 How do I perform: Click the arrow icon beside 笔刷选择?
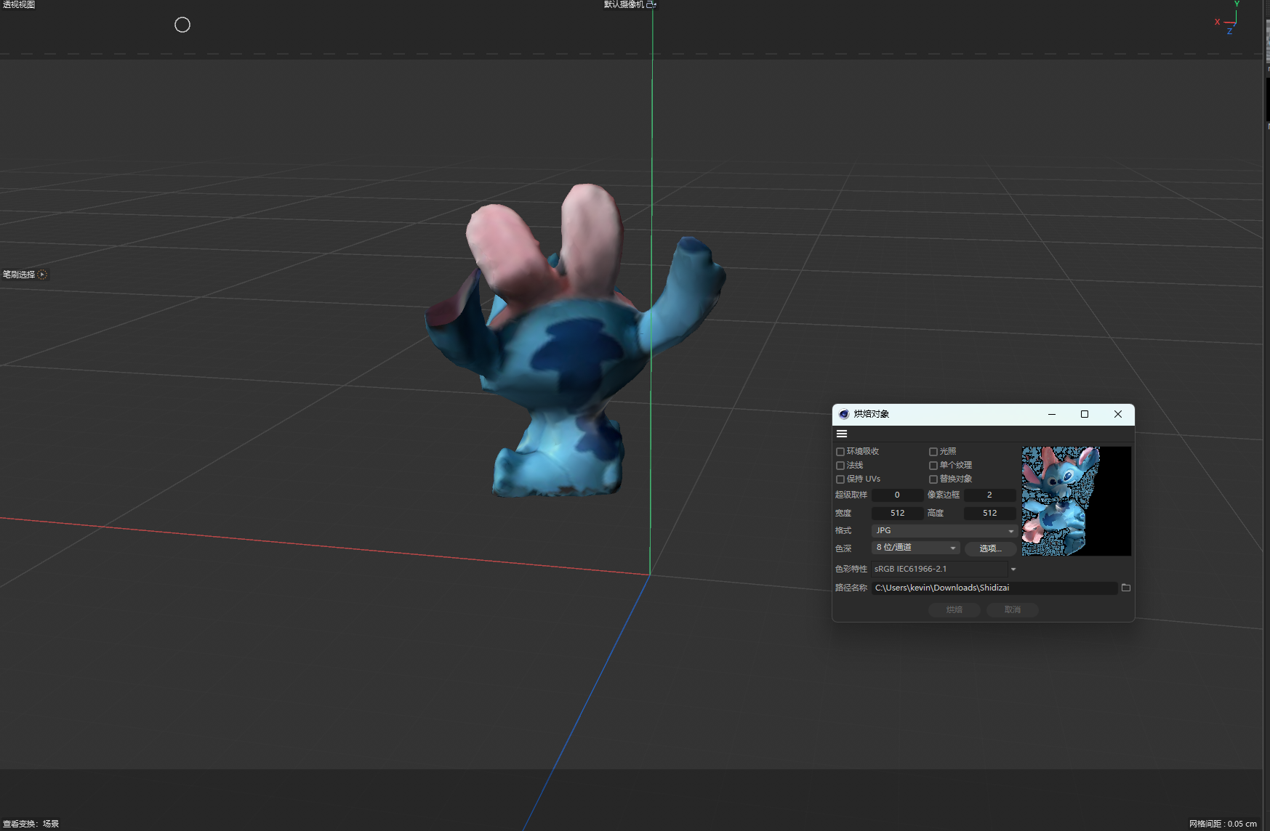click(x=42, y=275)
